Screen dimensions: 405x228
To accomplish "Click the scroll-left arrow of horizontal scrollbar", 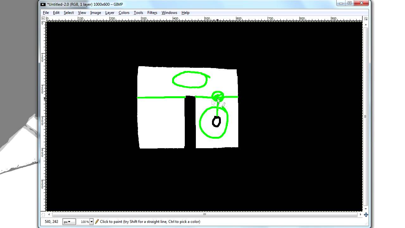I will click(49, 214).
